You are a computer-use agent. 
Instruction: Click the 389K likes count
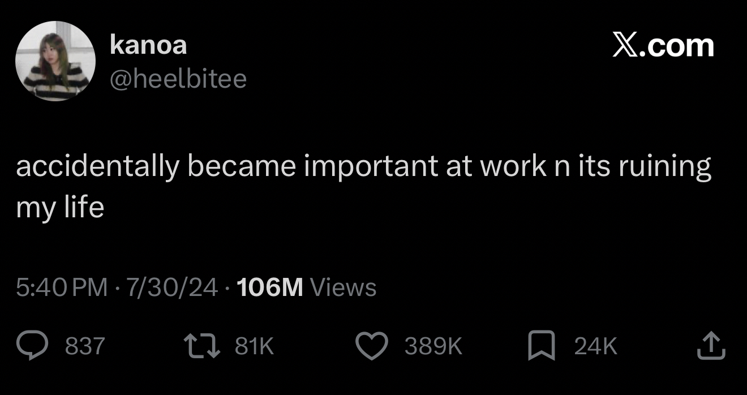point(433,346)
